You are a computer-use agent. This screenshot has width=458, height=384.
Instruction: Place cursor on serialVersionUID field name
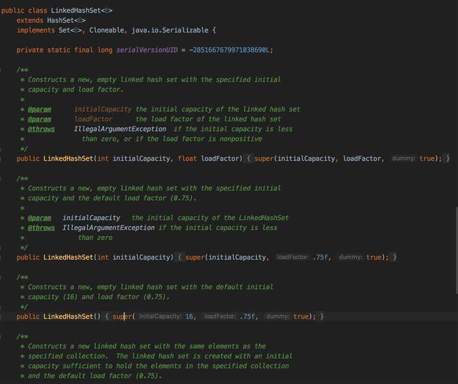(x=147, y=50)
